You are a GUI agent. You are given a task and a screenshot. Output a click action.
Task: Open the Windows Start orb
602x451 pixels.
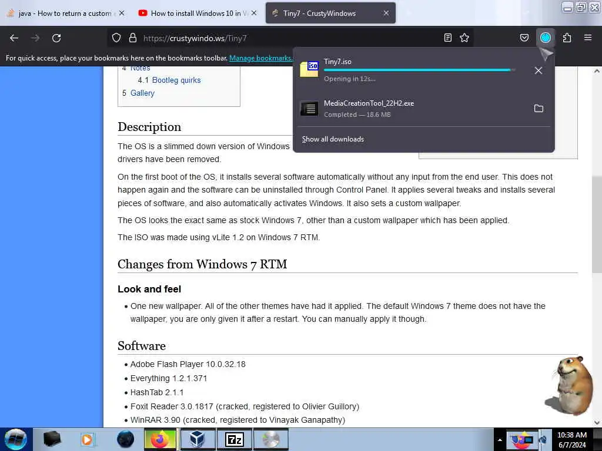click(x=16, y=439)
